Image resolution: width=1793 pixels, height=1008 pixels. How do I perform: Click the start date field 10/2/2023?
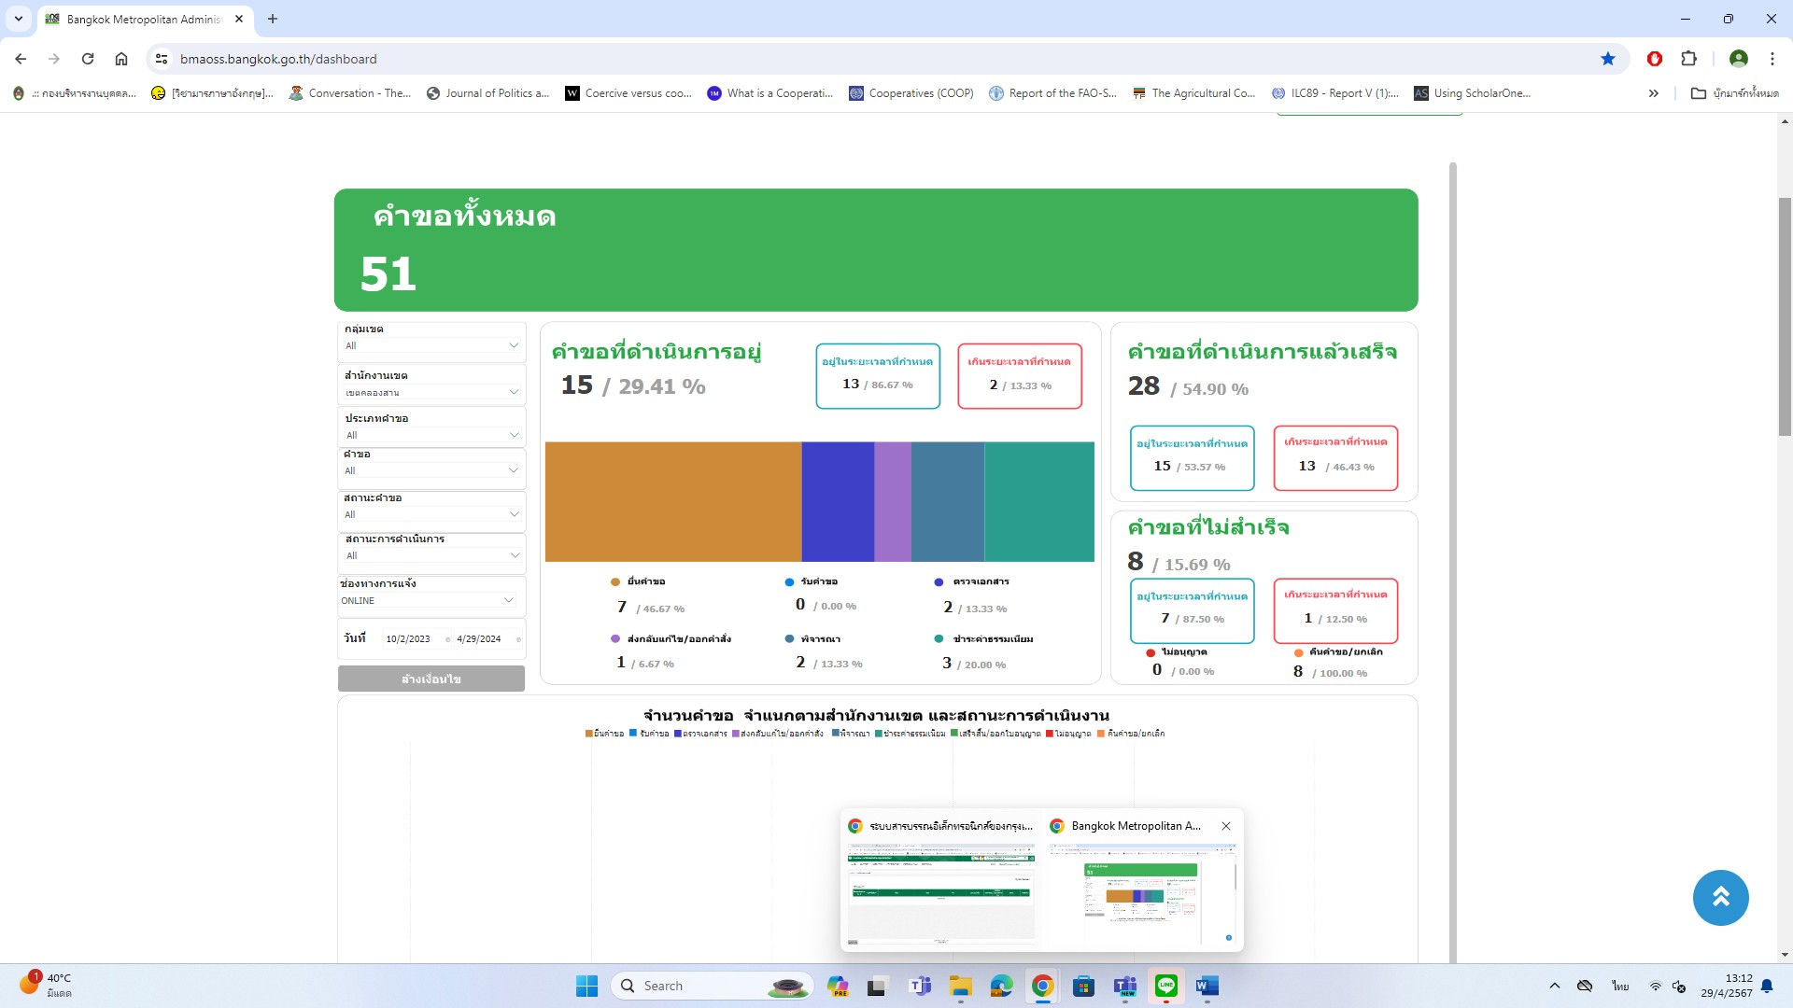click(408, 639)
